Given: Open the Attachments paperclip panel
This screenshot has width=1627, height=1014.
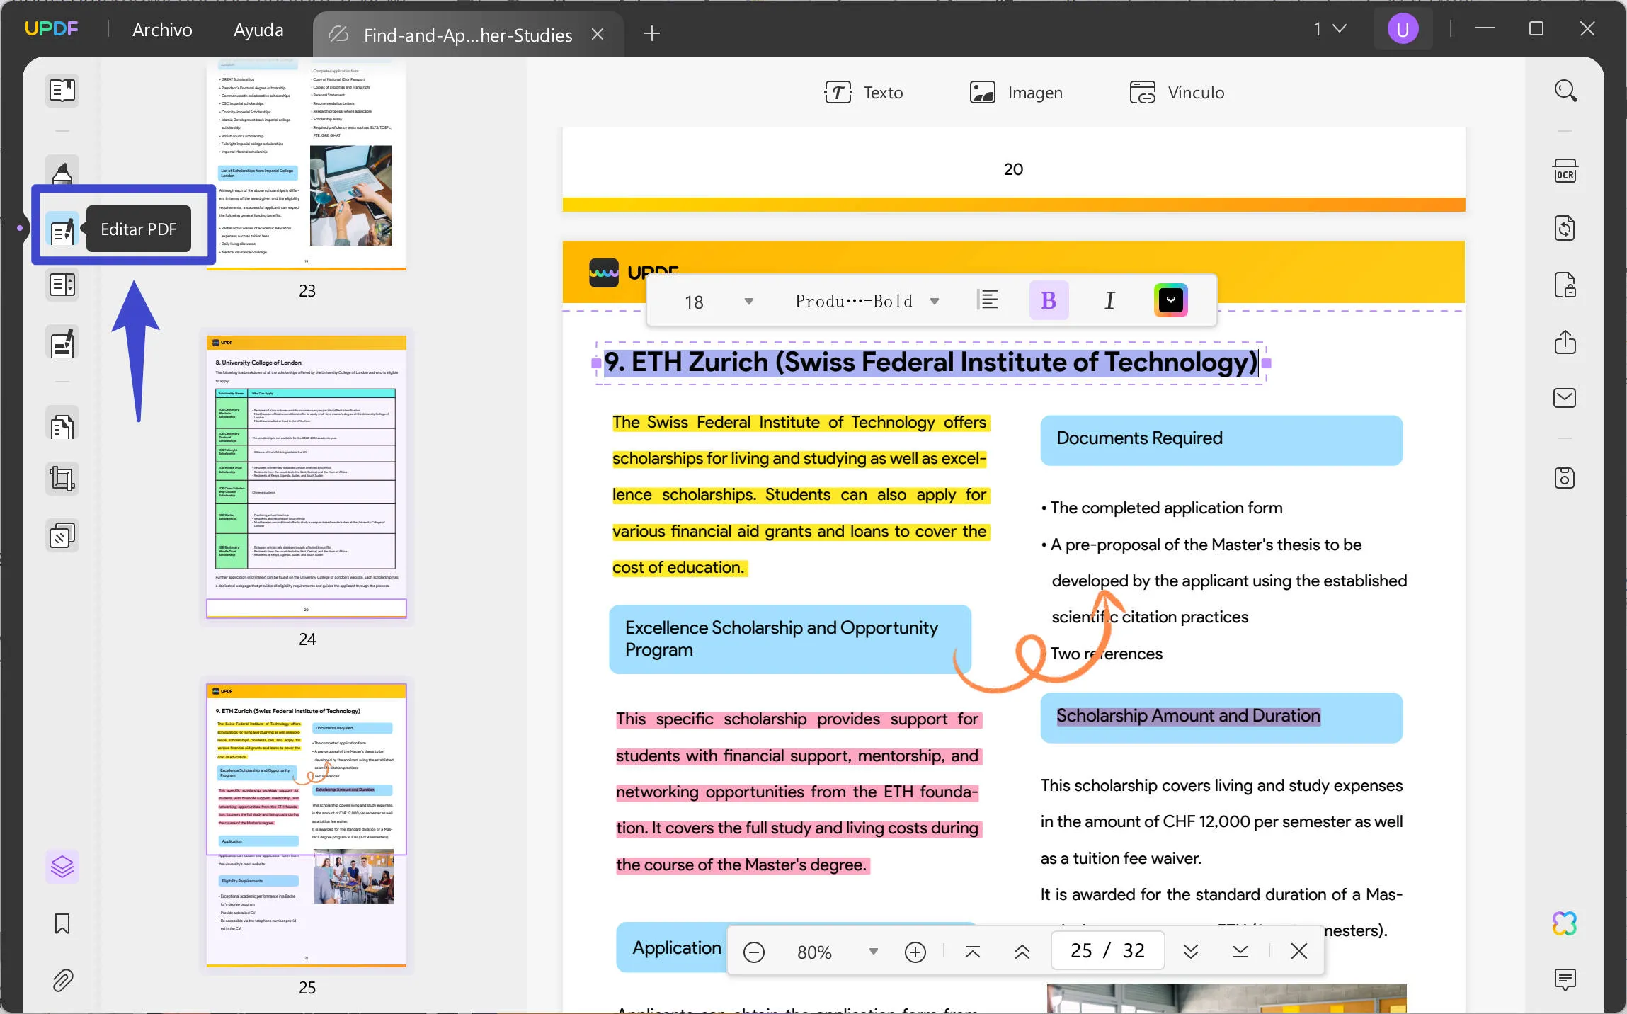Looking at the screenshot, I should point(62,980).
